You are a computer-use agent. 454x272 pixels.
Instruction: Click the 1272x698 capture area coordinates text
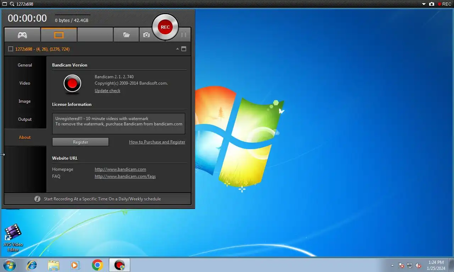pyautogui.click(x=42, y=49)
